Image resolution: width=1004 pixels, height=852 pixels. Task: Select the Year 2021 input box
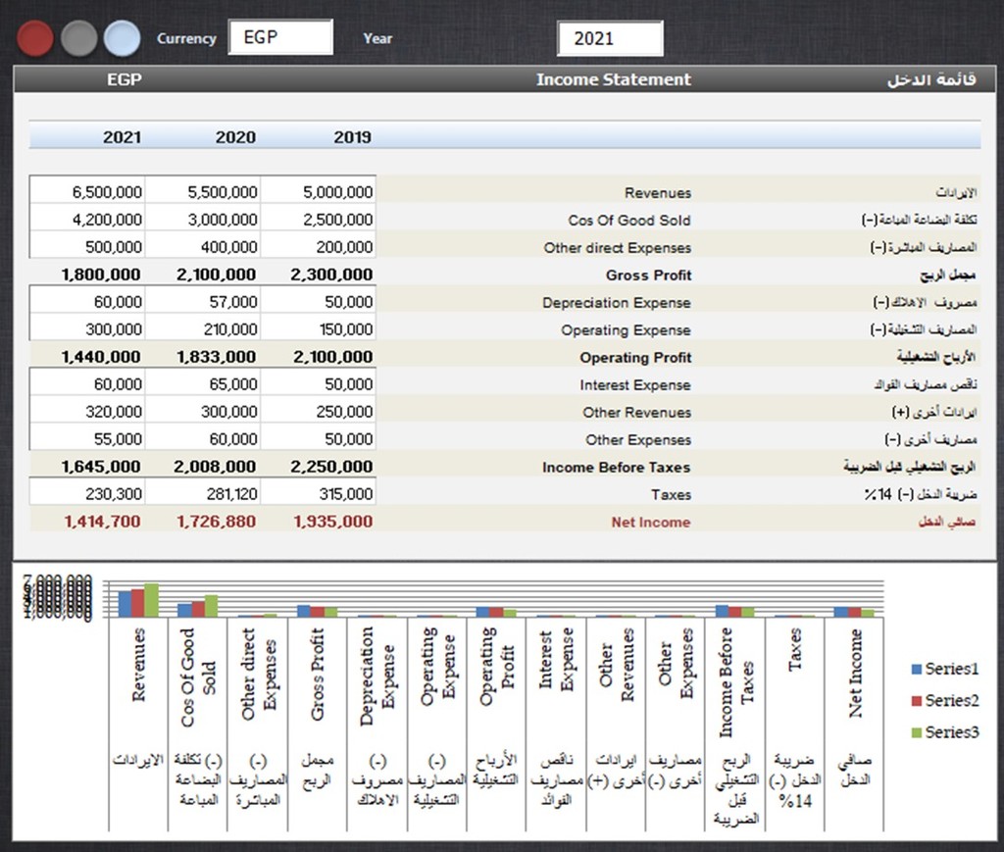[x=610, y=38]
